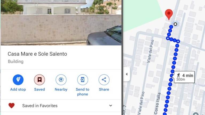The width and height of the screenshot is (205, 115).
Task: Click the Saved in Favorites text row
Action: click(x=61, y=106)
